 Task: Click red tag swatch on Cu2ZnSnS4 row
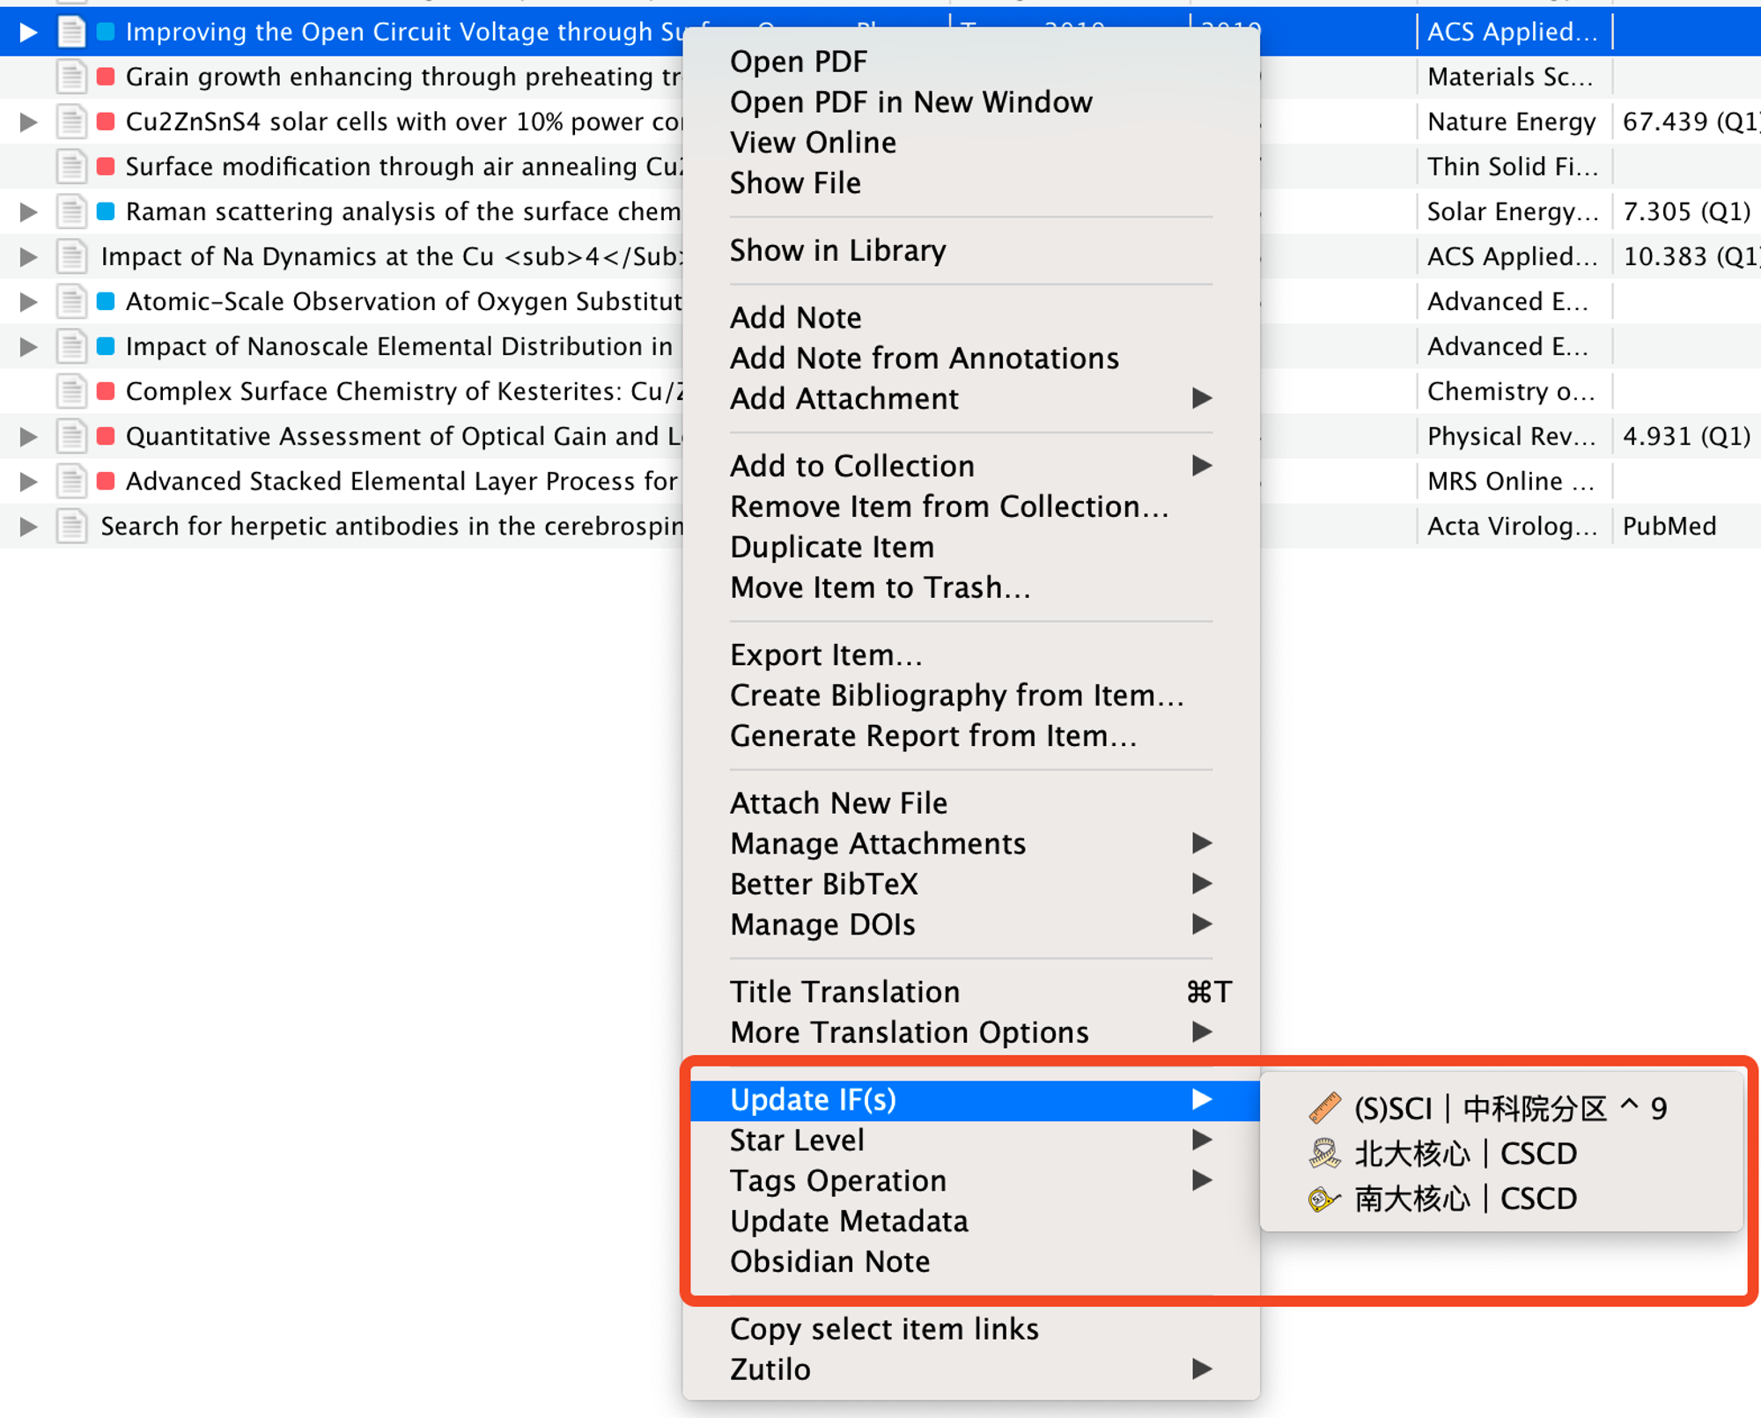[106, 122]
